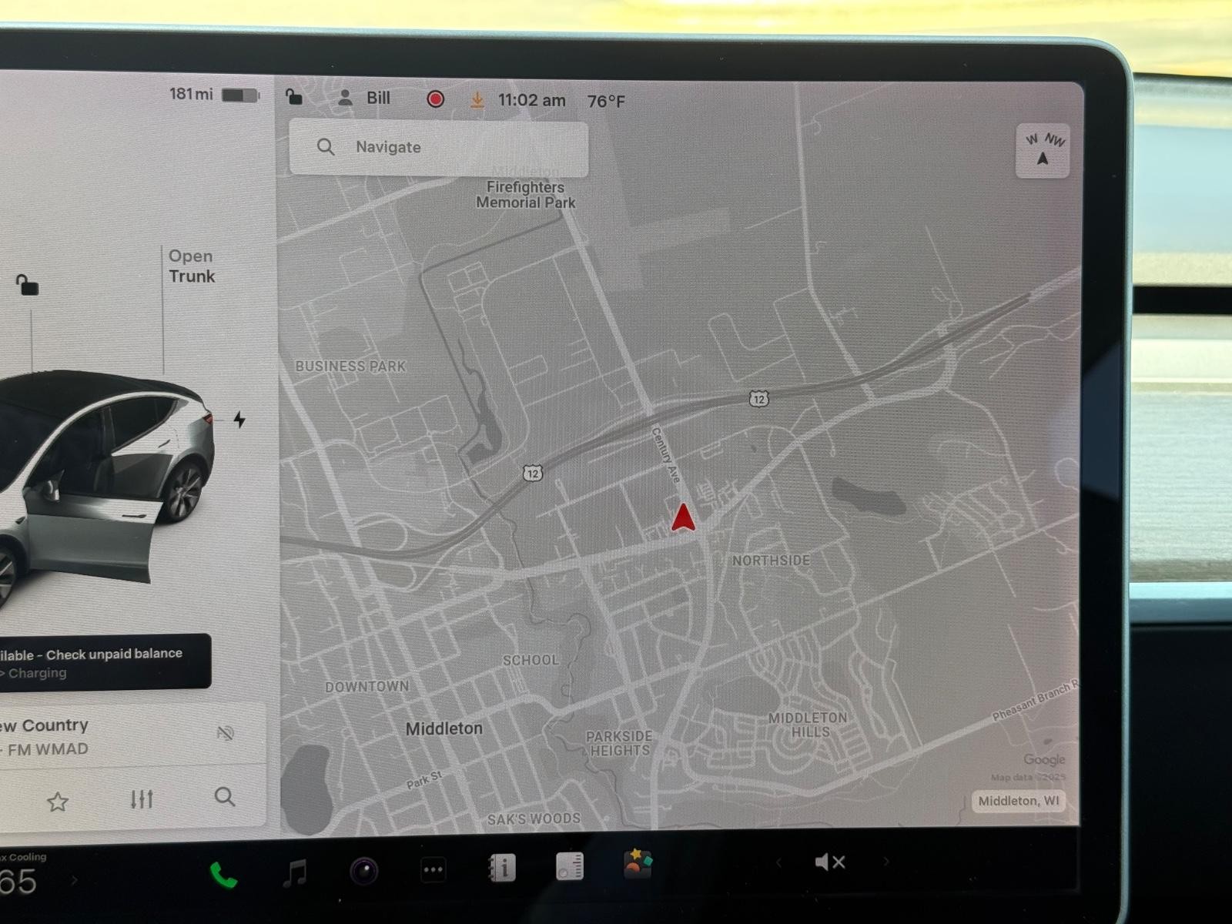Tap the FM WMAD station text

pos(48,749)
